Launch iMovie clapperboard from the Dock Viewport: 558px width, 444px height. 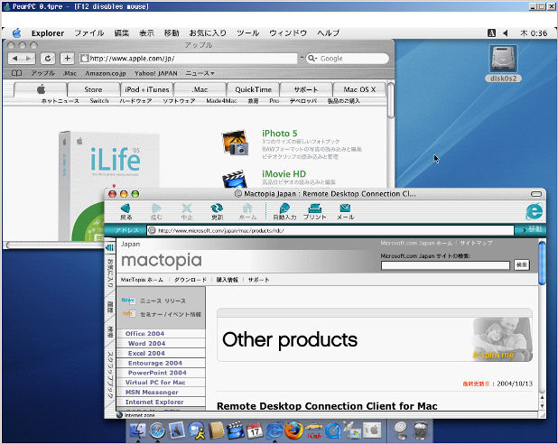click(236, 430)
